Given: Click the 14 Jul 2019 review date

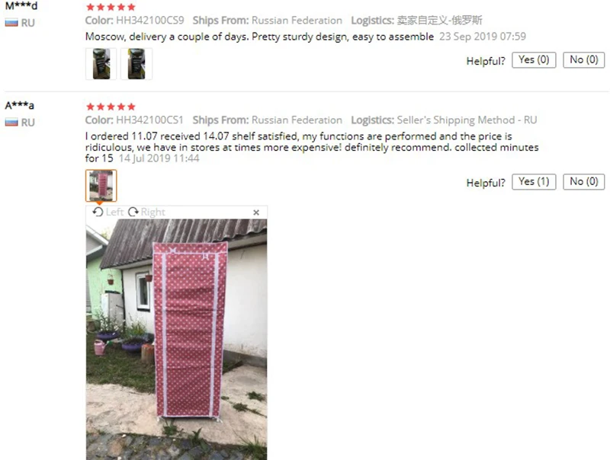Looking at the screenshot, I should pos(159,158).
